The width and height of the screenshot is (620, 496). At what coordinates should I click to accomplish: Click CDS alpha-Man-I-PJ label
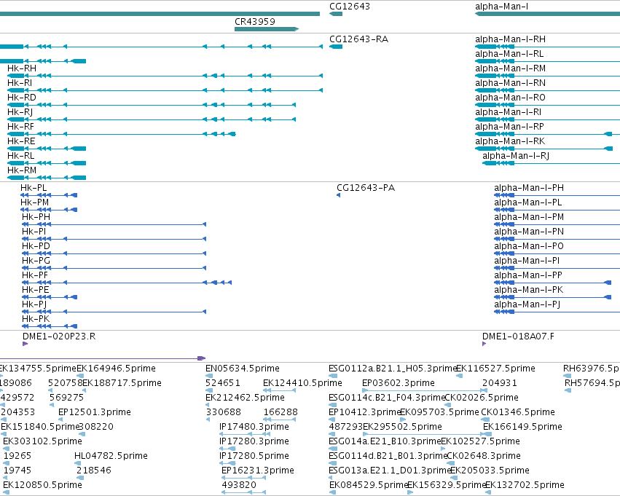tap(527, 305)
